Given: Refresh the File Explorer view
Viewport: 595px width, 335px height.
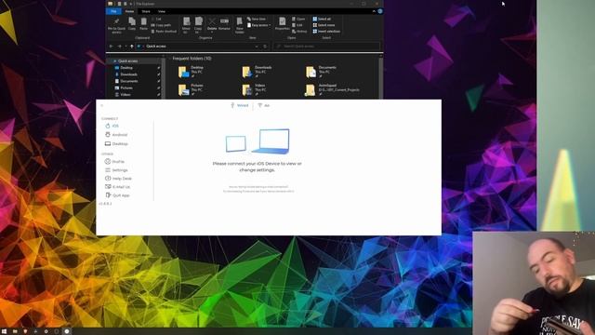Looking at the screenshot, I should (265, 47).
